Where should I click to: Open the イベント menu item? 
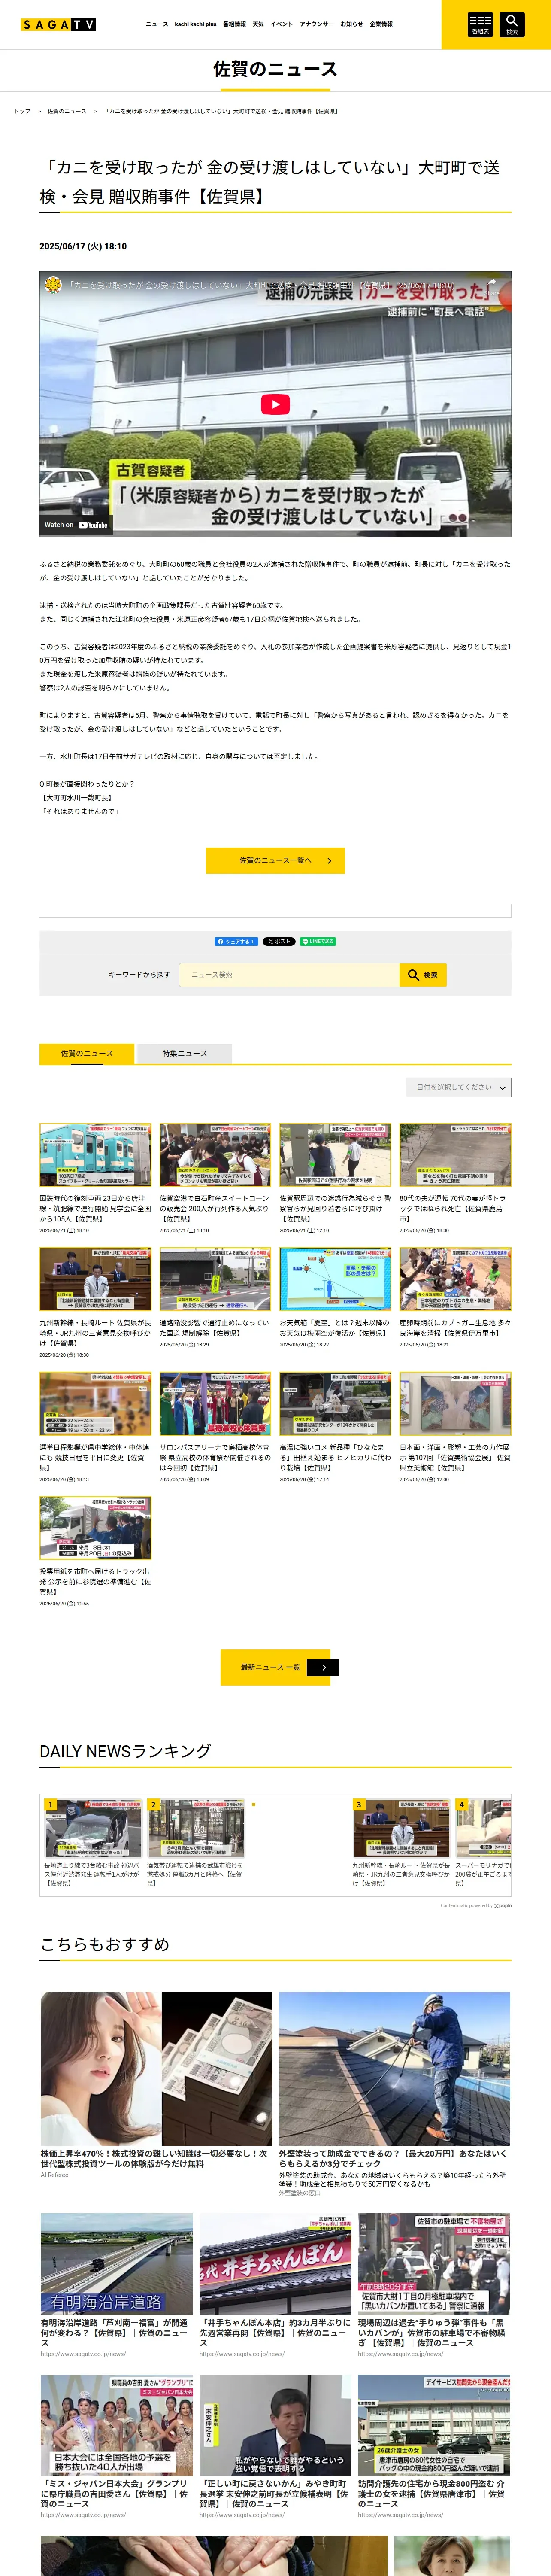282,24
